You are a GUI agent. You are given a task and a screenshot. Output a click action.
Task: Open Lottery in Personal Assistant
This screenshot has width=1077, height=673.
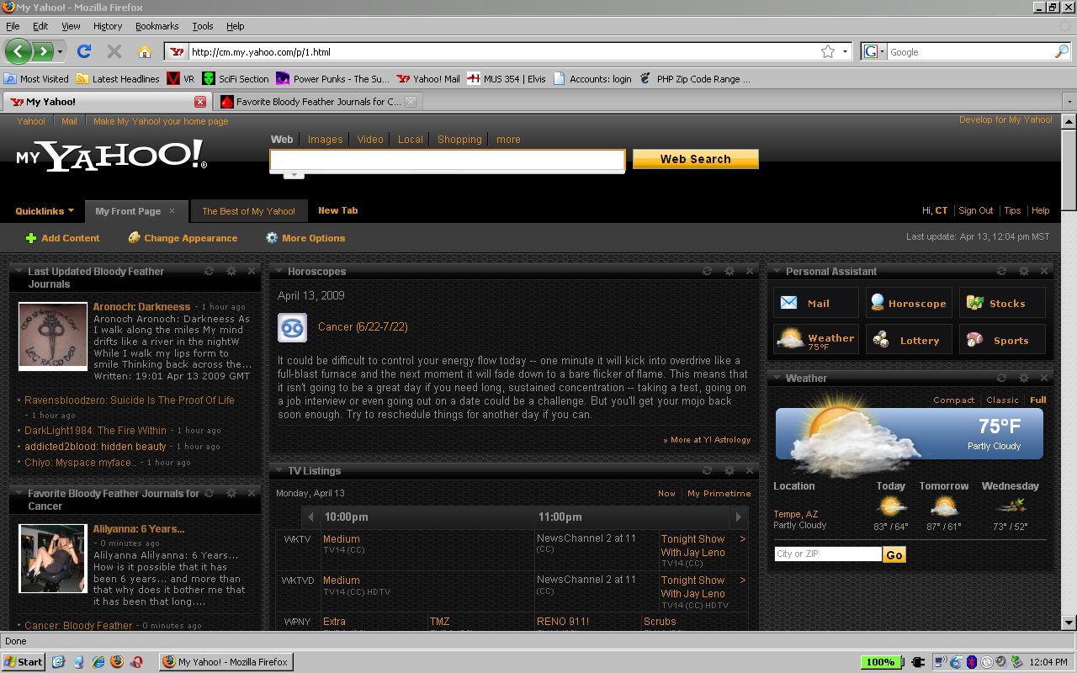[909, 341]
